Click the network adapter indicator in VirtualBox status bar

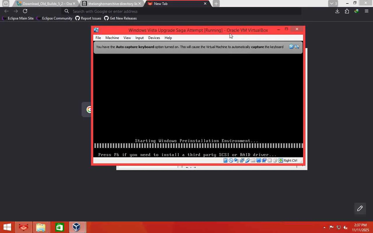pyautogui.click(x=242, y=160)
